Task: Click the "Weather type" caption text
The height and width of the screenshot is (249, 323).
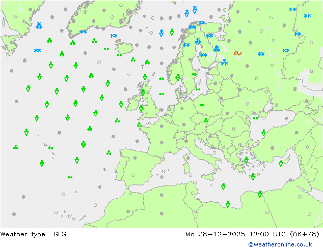Action: click(x=22, y=234)
